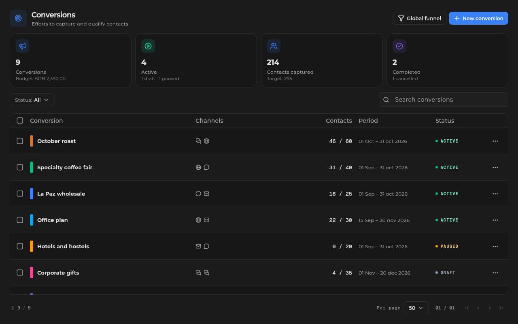Open the more options menu for Specialty coffee fair
This screenshot has height=324, width=518.
495,167
